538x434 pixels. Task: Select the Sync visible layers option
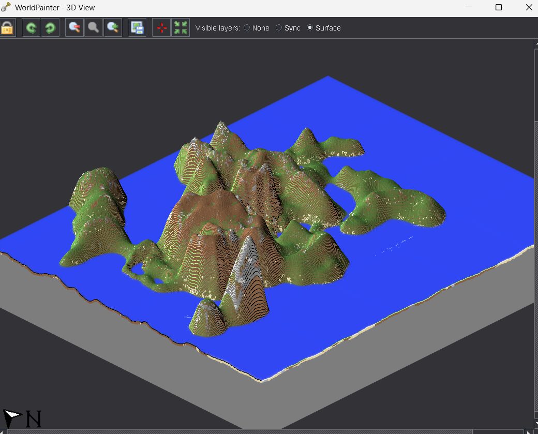pos(279,28)
